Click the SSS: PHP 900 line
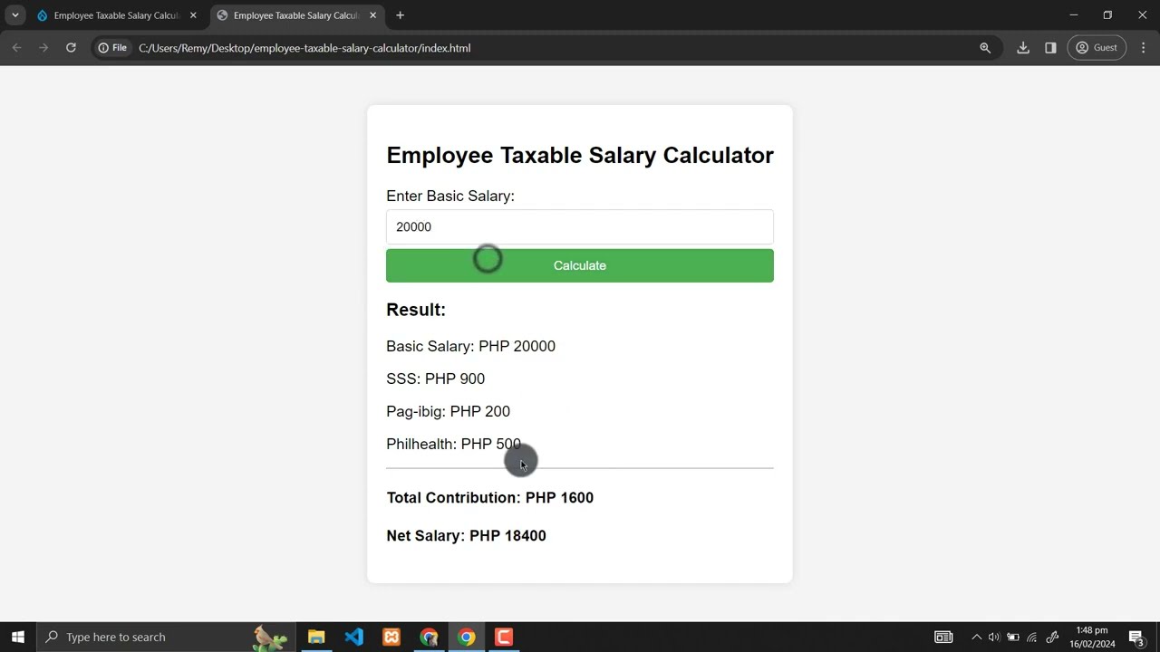The width and height of the screenshot is (1160, 652). pyautogui.click(x=436, y=379)
